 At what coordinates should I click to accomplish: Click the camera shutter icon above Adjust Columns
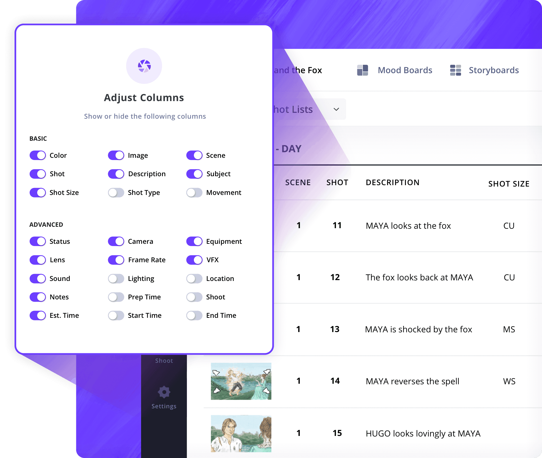point(144,66)
